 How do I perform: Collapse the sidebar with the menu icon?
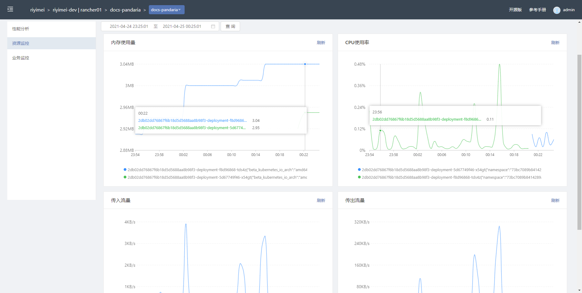(x=10, y=9)
